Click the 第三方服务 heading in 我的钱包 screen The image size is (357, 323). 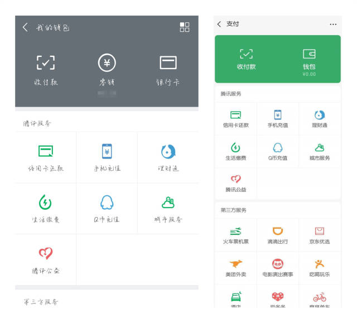(x=41, y=302)
